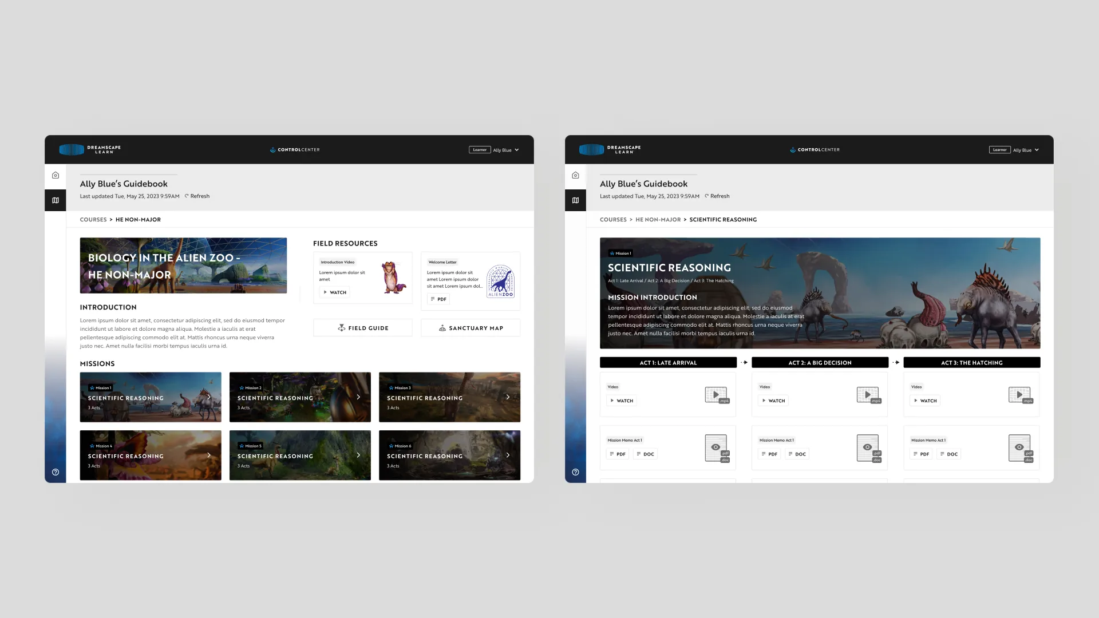The height and width of the screenshot is (618, 1099).
Task: Select the guidebook map icon in right window sidebar
Action: pyautogui.click(x=575, y=200)
